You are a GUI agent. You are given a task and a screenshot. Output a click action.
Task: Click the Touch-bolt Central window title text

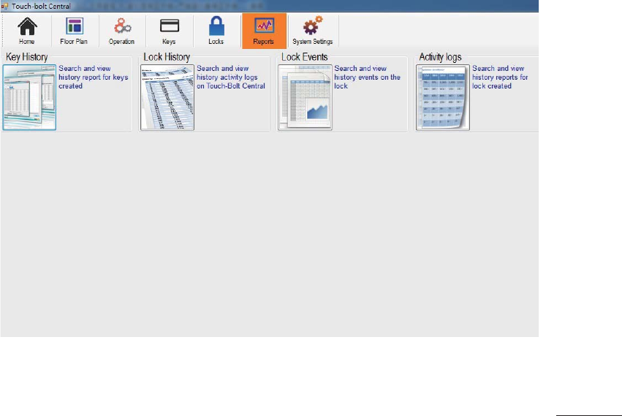tap(41, 6)
